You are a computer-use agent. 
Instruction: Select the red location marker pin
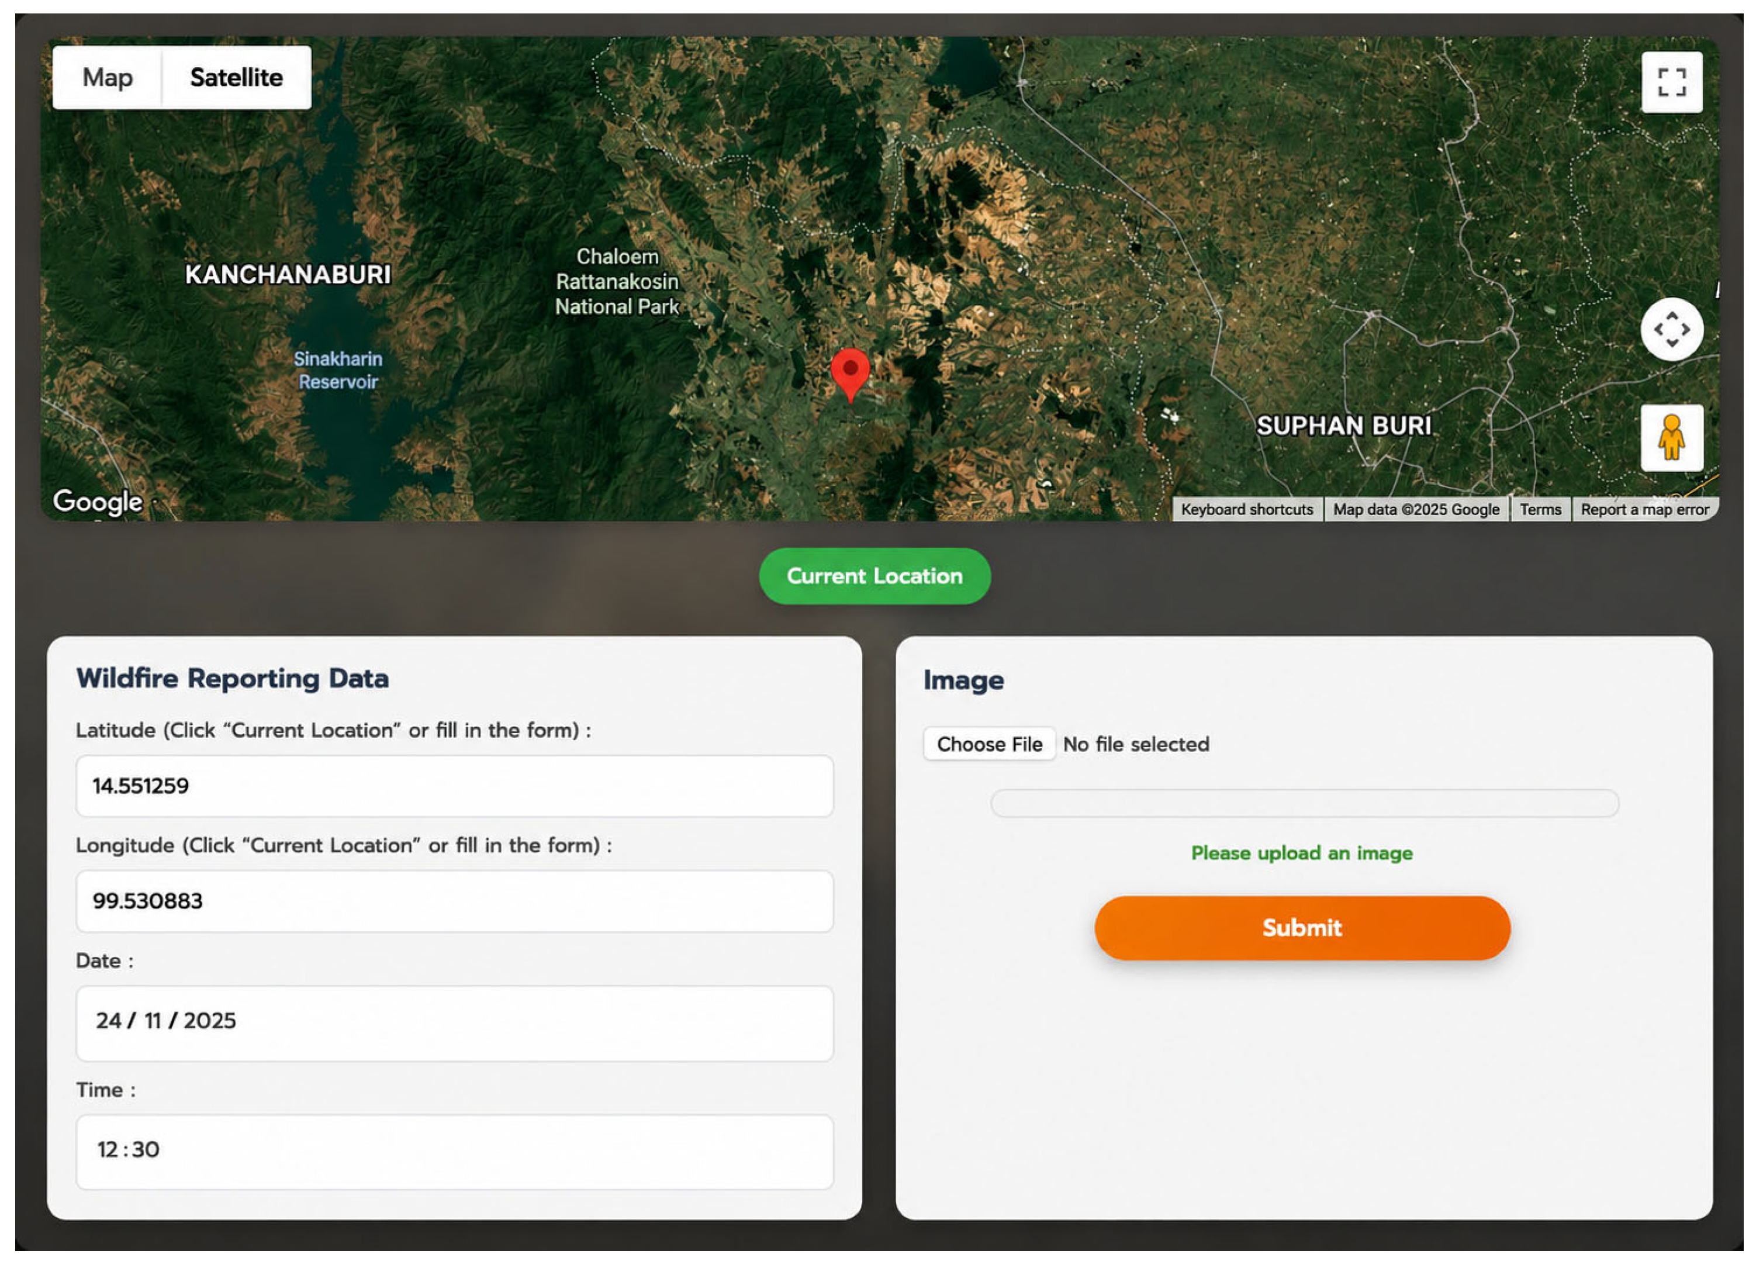click(x=850, y=375)
